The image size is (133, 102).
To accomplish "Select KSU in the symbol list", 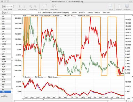I will (6, 26).
